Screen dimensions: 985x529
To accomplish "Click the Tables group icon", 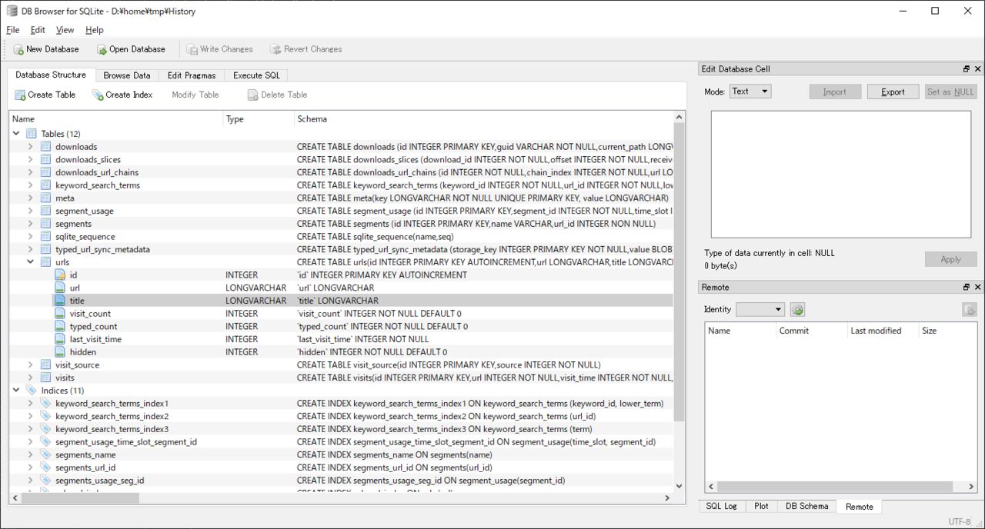I will point(32,134).
